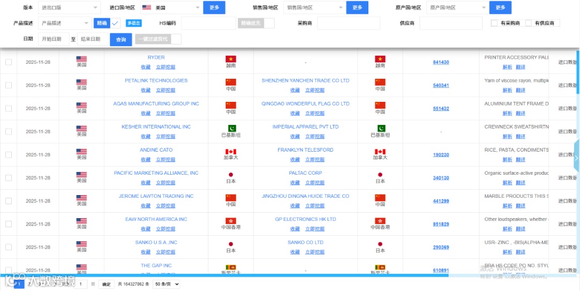Click the 开始日期 start date field
Screen dimensions: 580x291
click(54, 39)
